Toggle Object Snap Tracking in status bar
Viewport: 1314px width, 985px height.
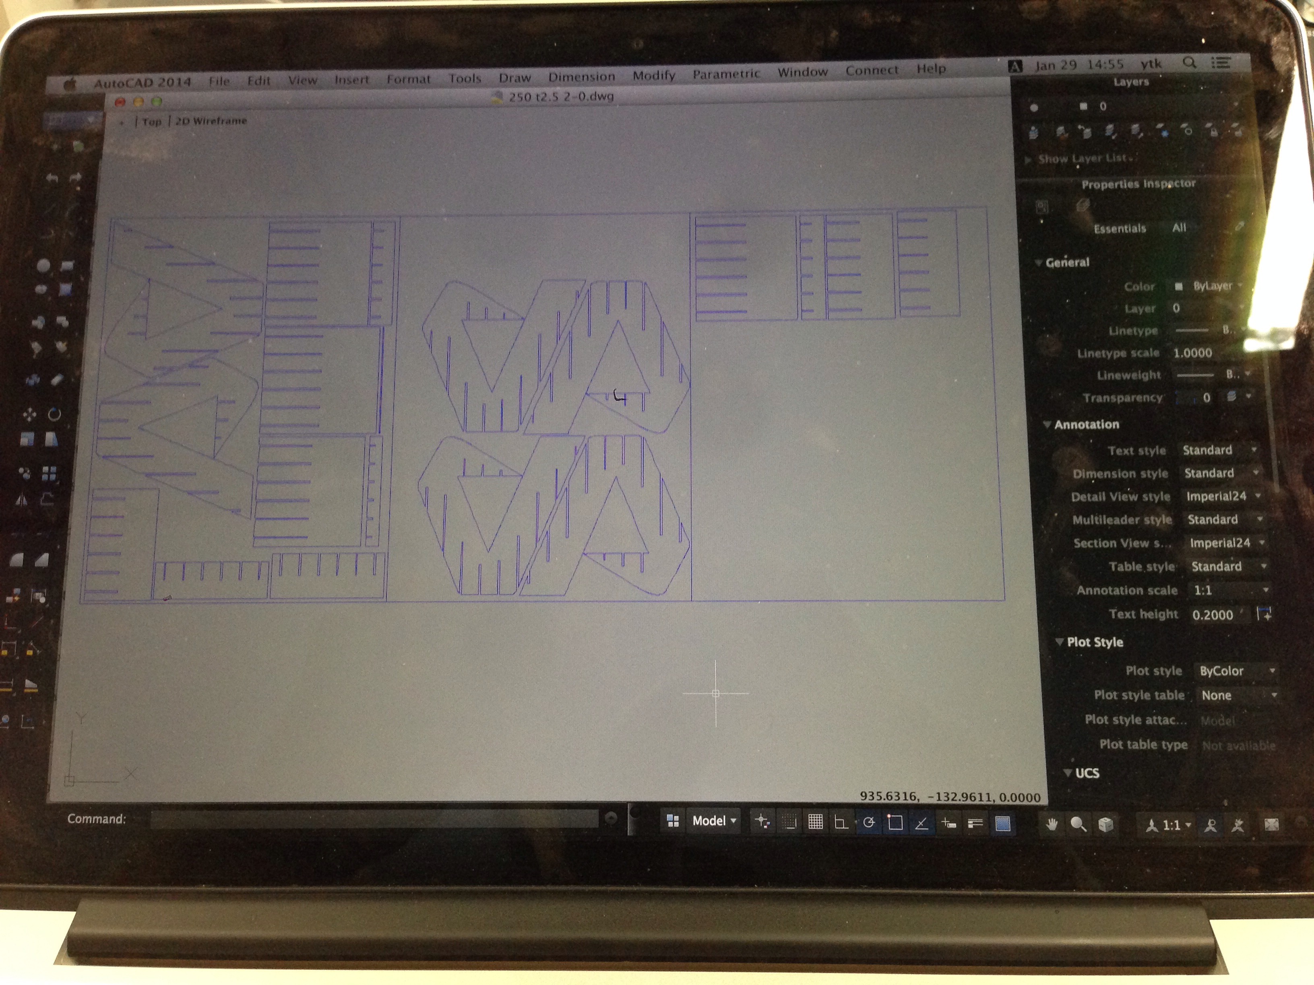point(921,823)
